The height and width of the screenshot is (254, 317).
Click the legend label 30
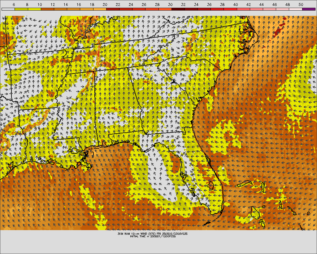[x=170, y=4]
